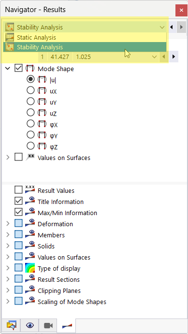Expand the Clipping Planes node
This screenshot has height=334, width=188.
pyautogui.click(x=8, y=290)
